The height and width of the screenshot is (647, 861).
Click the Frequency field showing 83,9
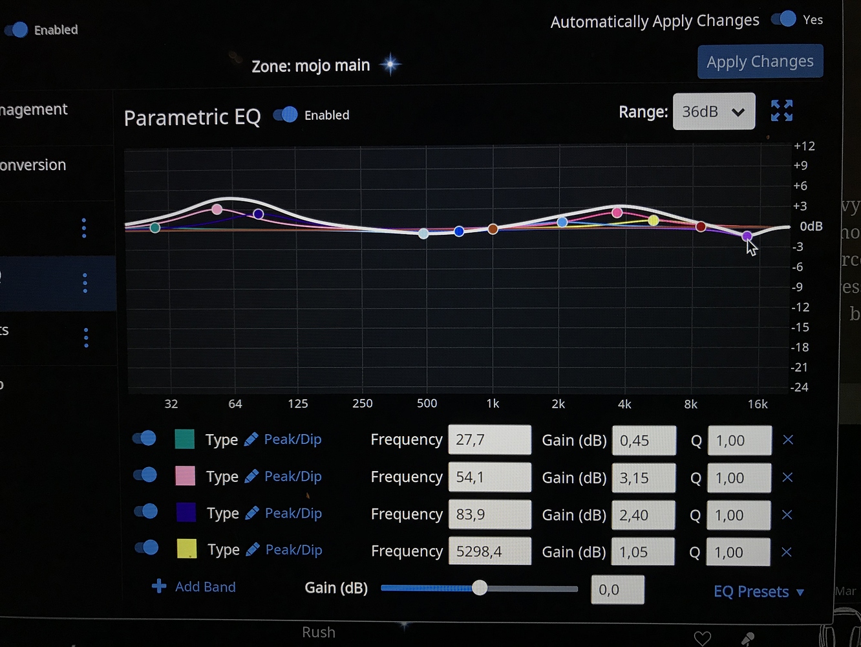[489, 514]
